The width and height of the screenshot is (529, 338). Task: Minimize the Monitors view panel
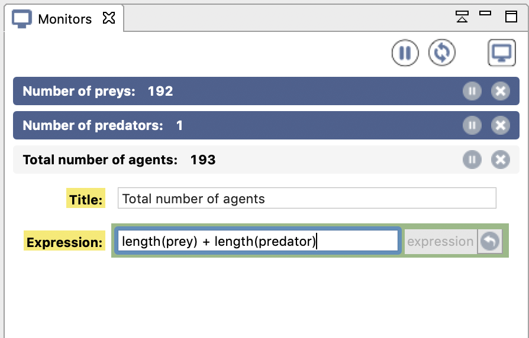coord(485,14)
